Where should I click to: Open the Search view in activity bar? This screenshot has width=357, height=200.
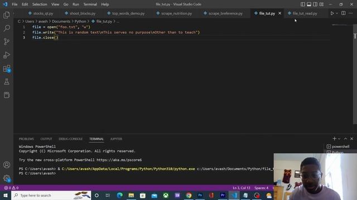[7, 28]
